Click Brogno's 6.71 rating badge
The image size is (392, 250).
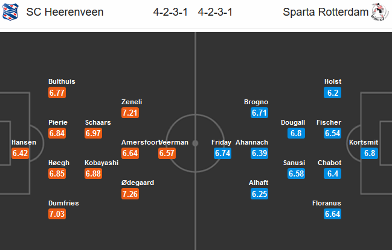259,113
